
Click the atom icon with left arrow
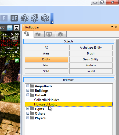coord(24,18)
